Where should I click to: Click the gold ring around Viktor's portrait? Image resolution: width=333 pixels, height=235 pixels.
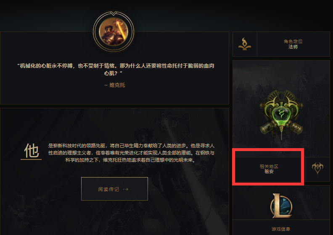point(114,31)
